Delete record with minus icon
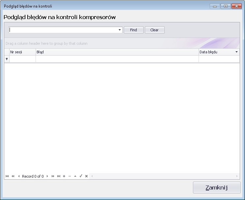Image resolution: width=245 pixels, height=200 pixels. tap(69, 176)
